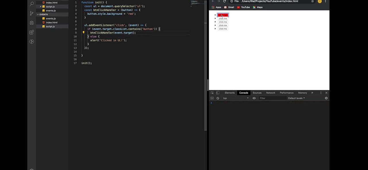Open the Chrome profile avatar

(x=320, y=1)
